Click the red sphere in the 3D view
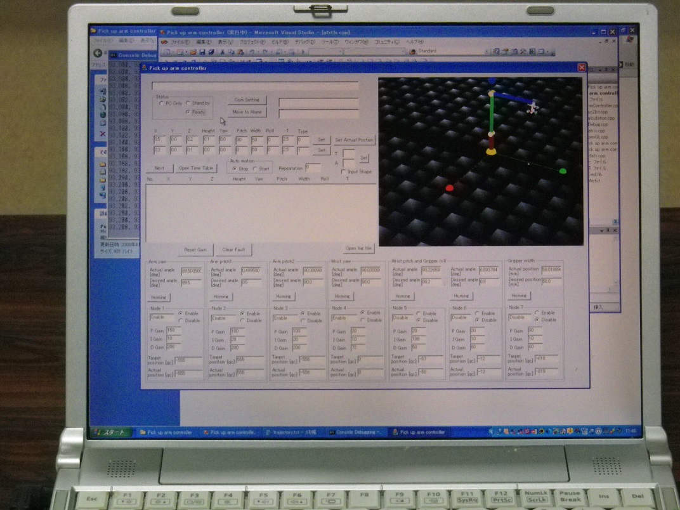This screenshot has height=510, width=680. coord(449,188)
